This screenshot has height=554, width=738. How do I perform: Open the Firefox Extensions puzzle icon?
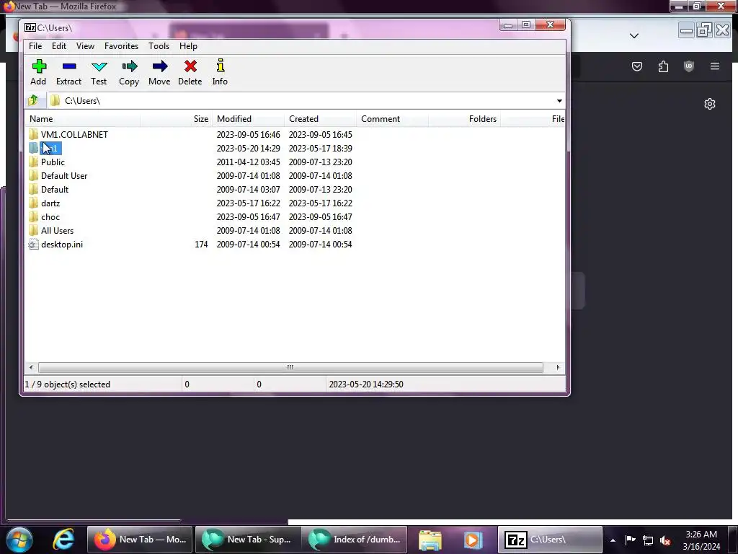tap(663, 66)
